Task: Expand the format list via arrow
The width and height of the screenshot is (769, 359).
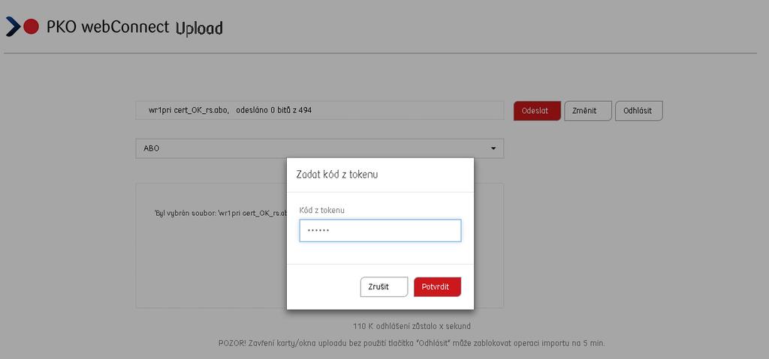Action: coord(493,148)
